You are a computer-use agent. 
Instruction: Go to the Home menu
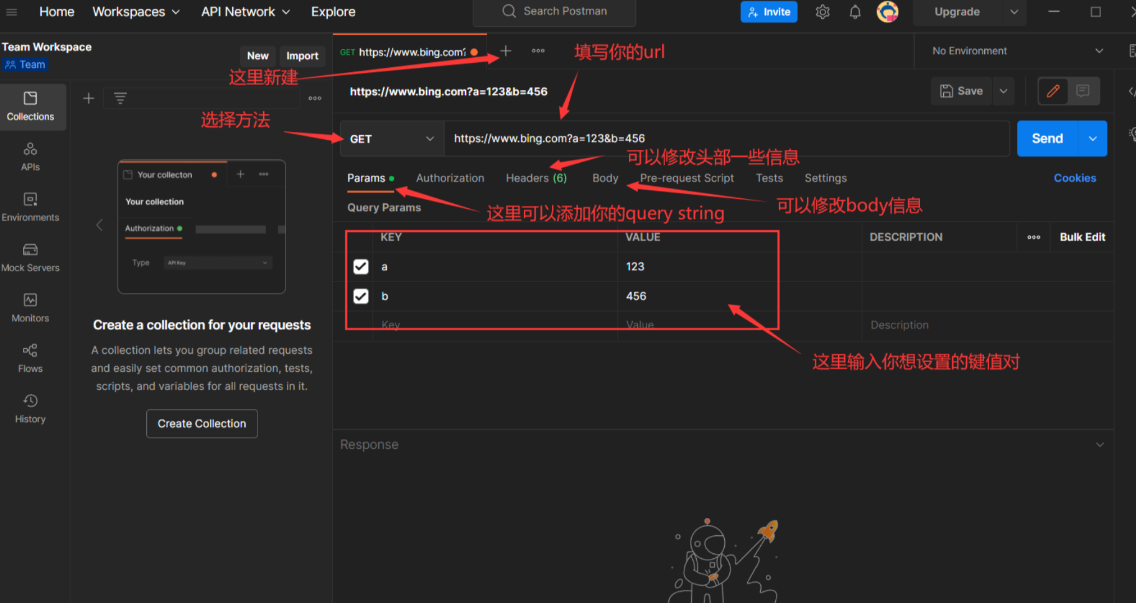point(57,12)
